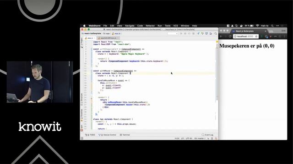Click the VCS Commit icon

202,33
